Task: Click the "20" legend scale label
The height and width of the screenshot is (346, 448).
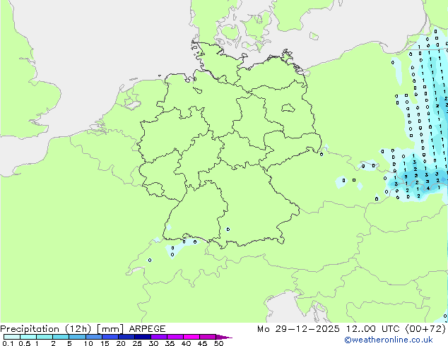Action: pyautogui.click(x=121, y=343)
